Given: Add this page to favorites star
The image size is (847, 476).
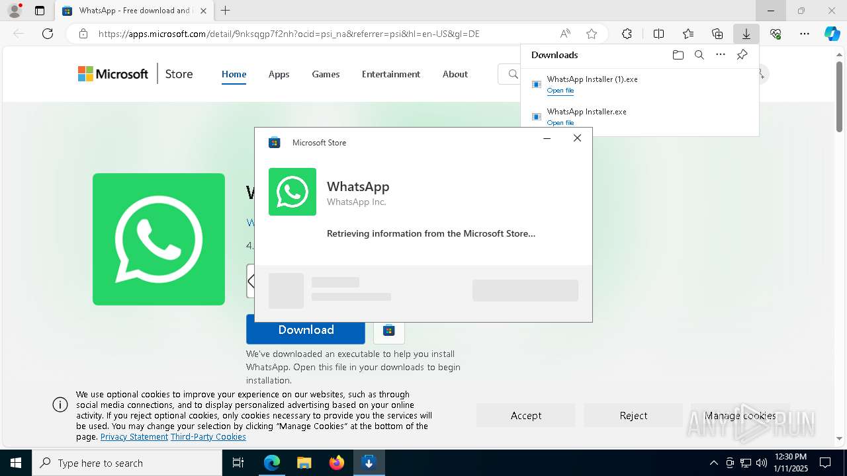Looking at the screenshot, I should coord(592,34).
